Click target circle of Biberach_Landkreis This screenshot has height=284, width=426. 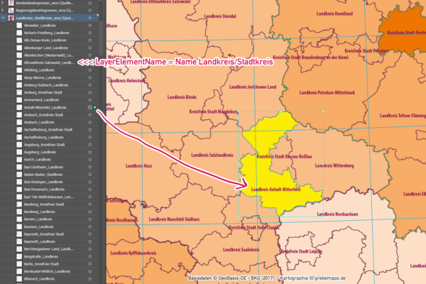pyautogui.click(x=90, y=279)
